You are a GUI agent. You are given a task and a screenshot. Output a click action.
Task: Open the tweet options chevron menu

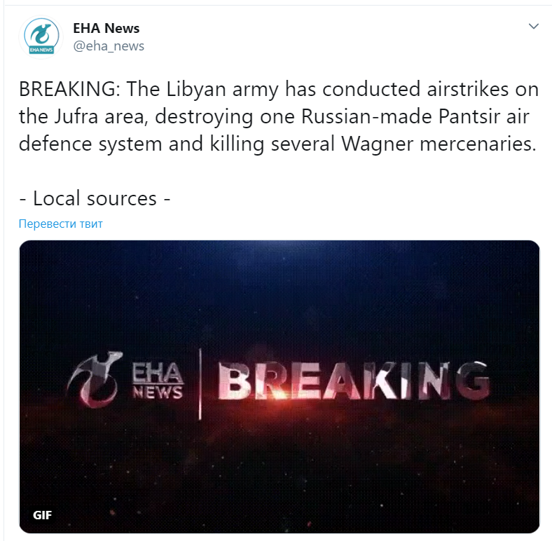pos(534,27)
